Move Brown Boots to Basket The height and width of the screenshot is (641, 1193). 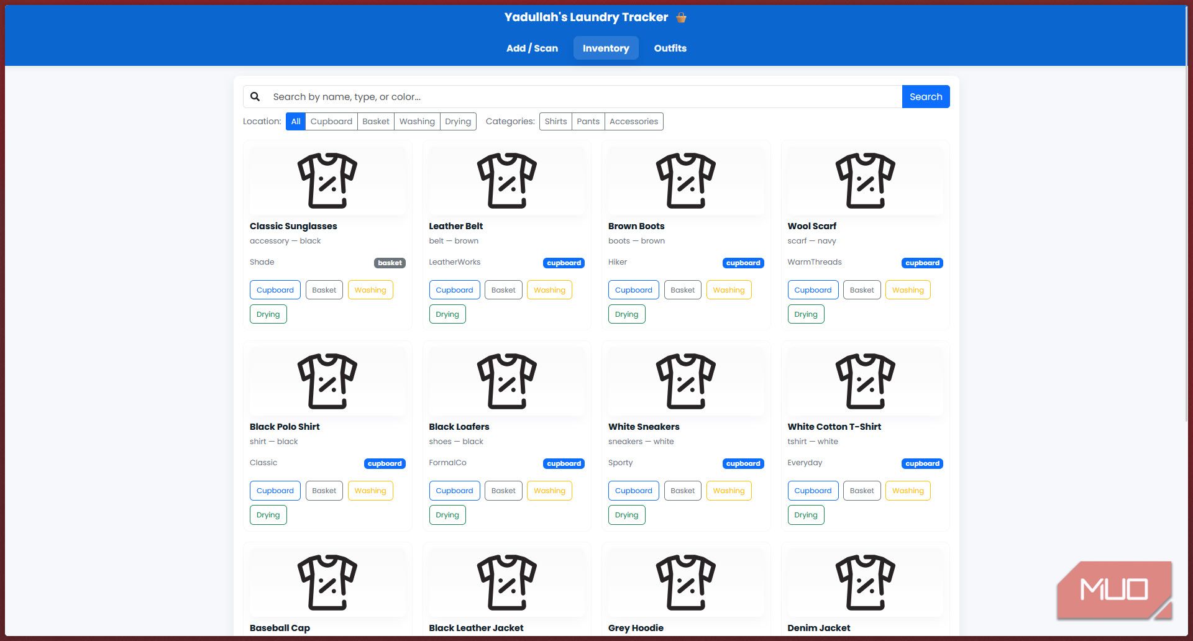tap(682, 290)
